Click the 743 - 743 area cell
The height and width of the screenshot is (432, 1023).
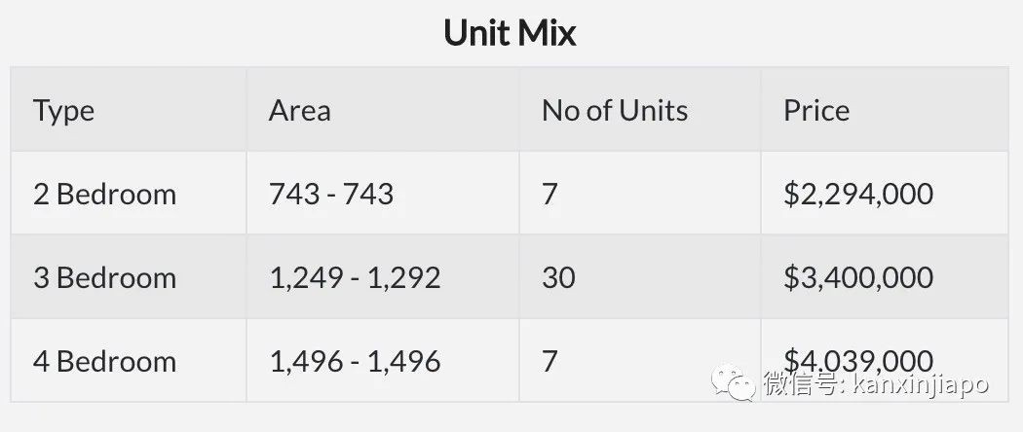click(331, 194)
